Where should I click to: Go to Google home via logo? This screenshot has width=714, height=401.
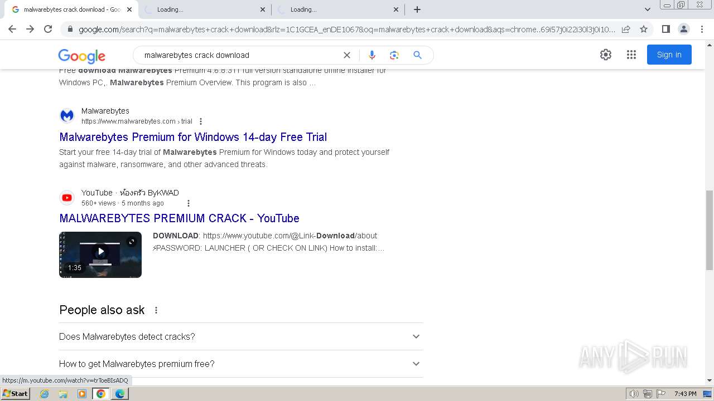[81, 56]
